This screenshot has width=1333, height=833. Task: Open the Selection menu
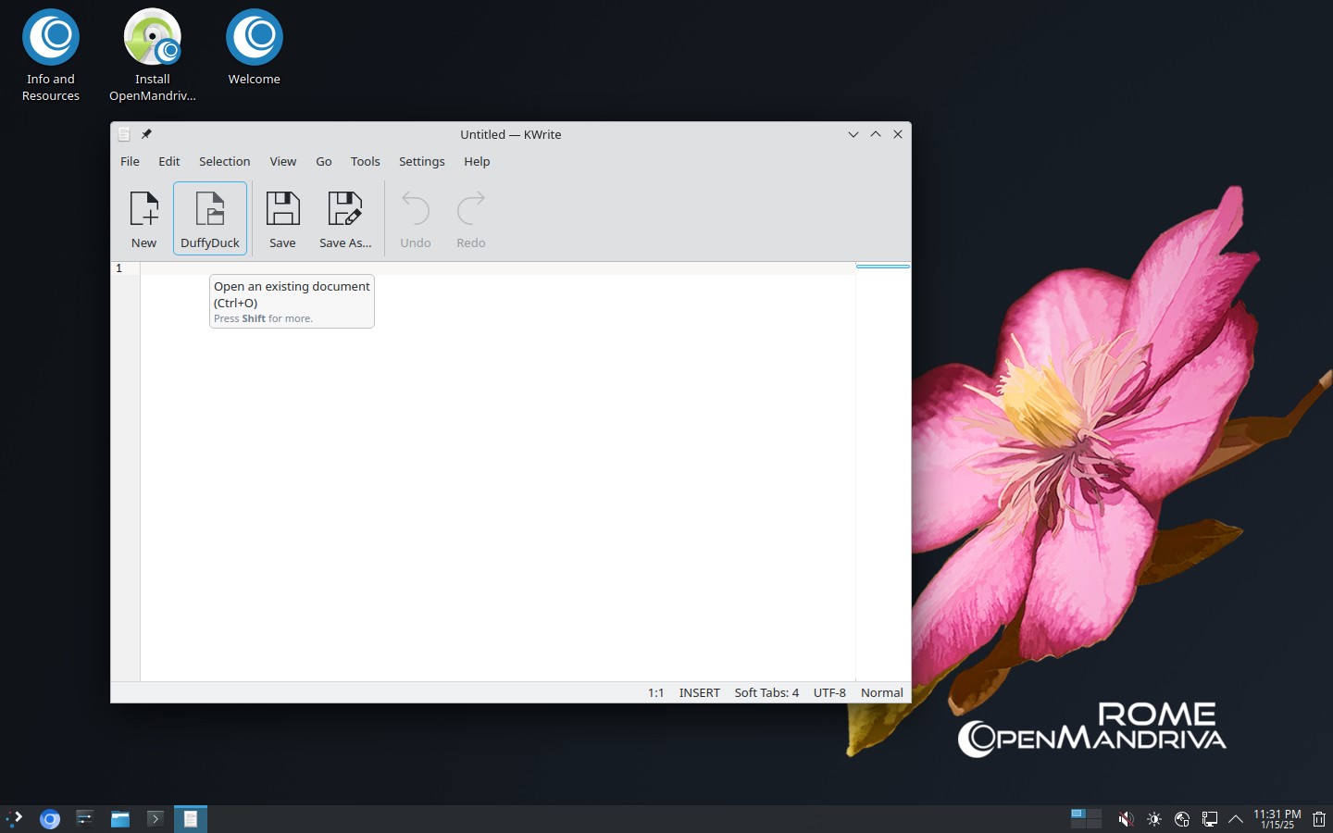point(224,161)
